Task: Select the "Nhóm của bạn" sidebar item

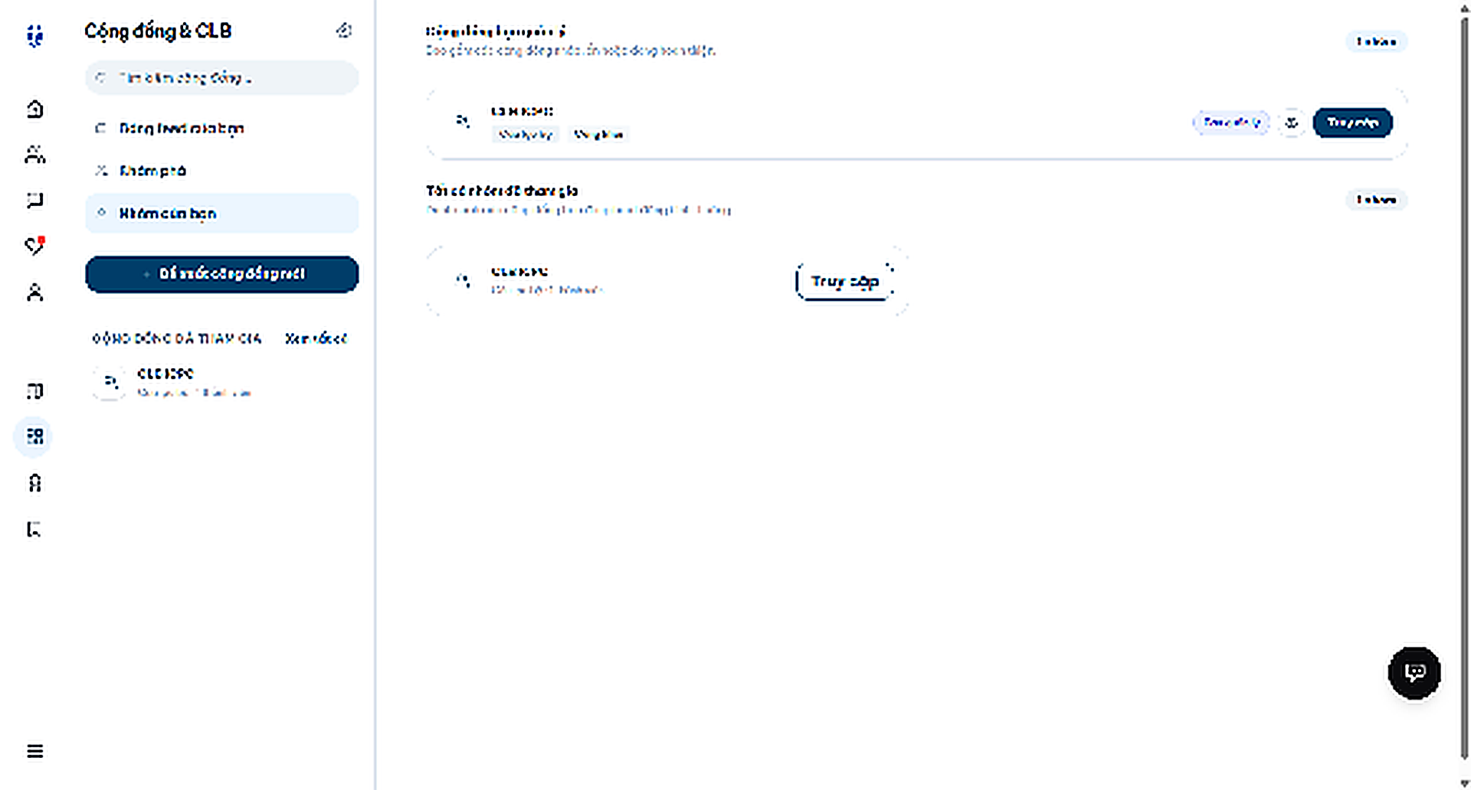Action: [221, 213]
